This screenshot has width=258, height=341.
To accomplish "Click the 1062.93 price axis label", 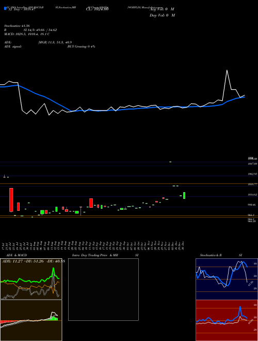I will click(x=252, y=174).
